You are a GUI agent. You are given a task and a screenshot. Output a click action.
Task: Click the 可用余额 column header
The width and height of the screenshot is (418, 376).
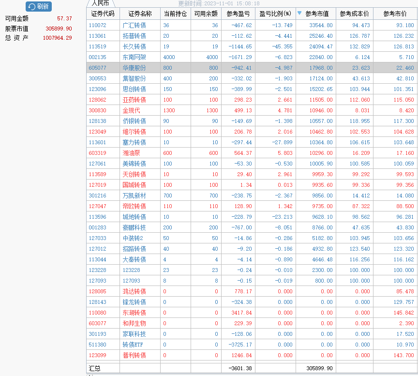click(x=206, y=14)
